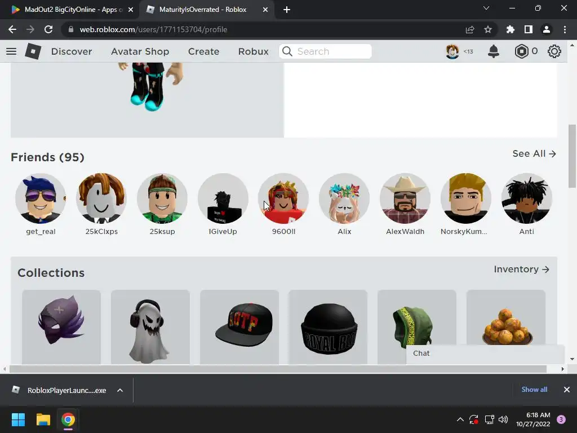Open friend get_real's profile

41,204
